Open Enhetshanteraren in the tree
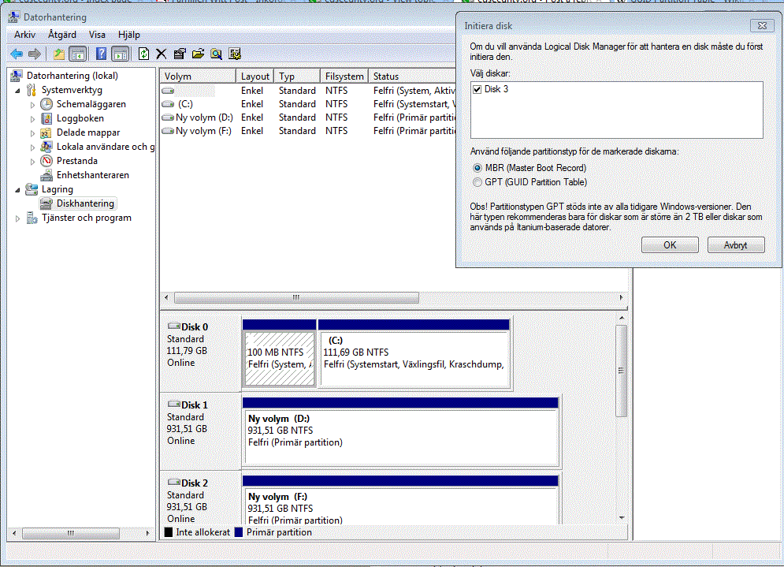 click(92, 175)
